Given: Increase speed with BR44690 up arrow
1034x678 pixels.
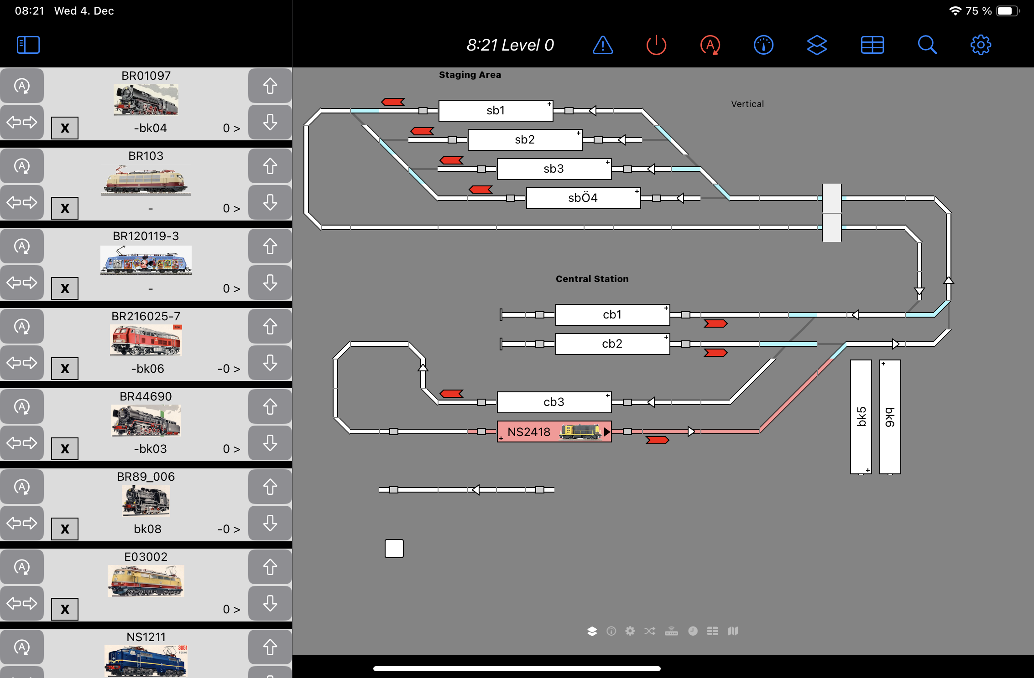Looking at the screenshot, I should click(270, 407).
